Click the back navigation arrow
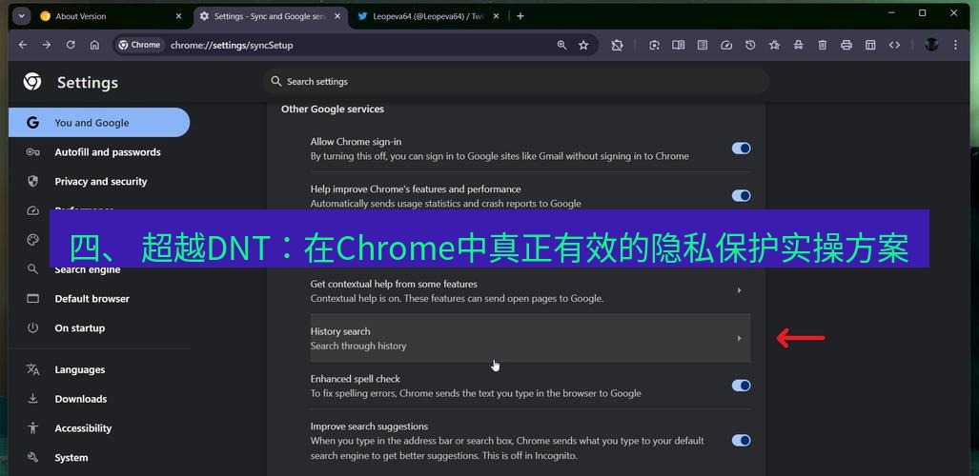 tap(23, 45)
